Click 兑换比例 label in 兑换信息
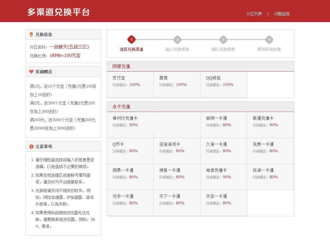 click(39, 56)
